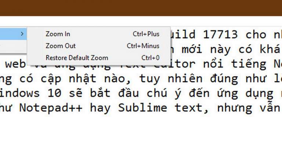Select Restore Default Zoom menu entry

click(x=98, y=58)
